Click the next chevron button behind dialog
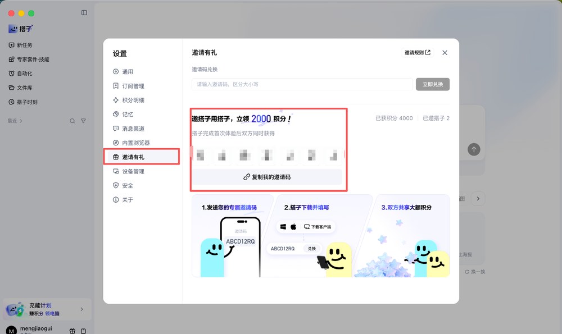Viewport: 562px width, 334px height. [x=478, y=199]
